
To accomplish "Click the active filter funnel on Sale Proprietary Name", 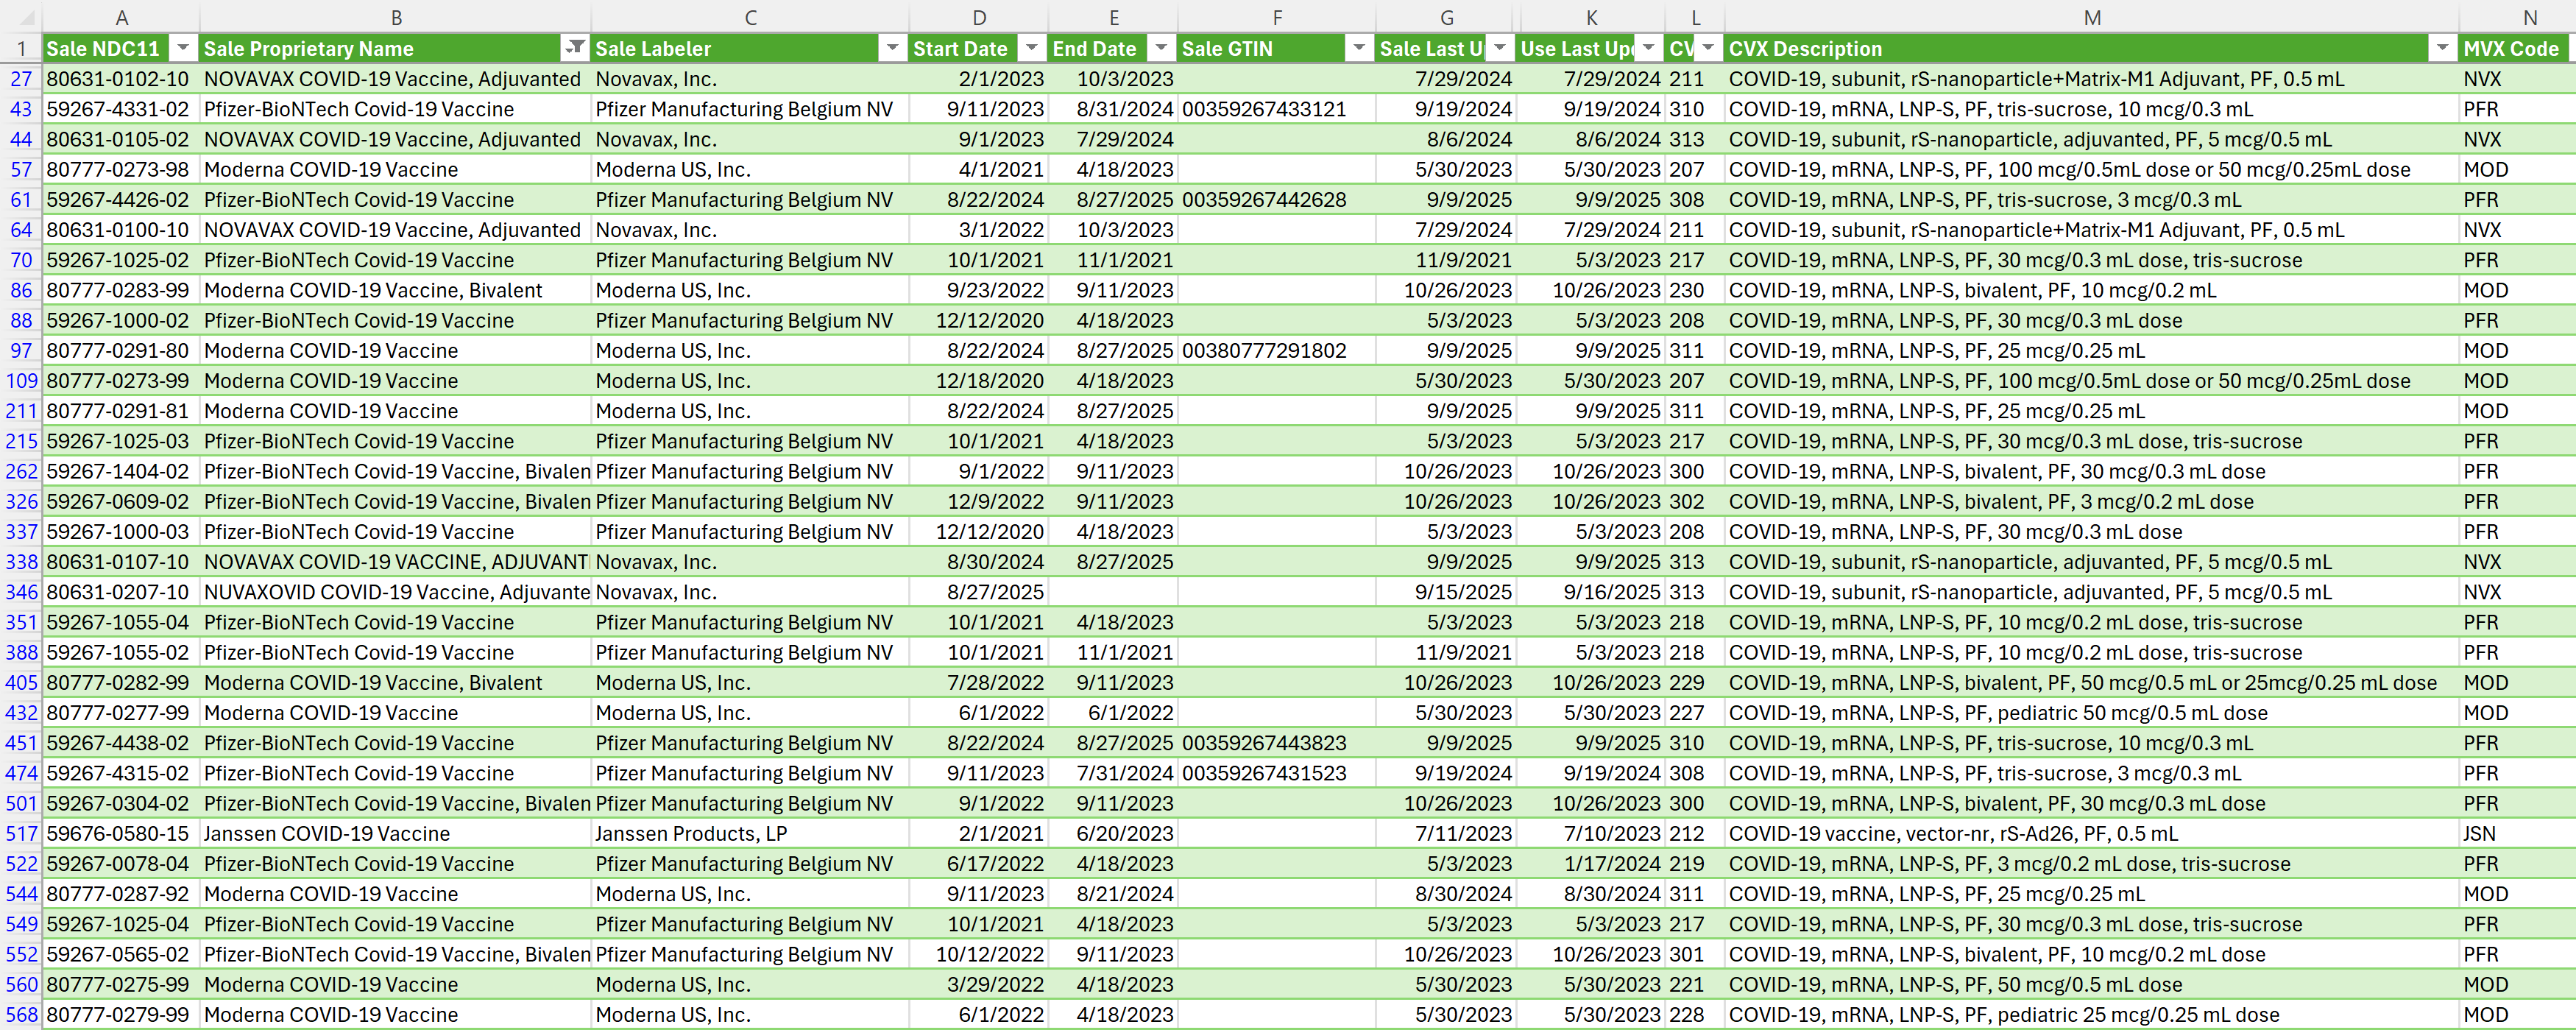I will 574,48.
